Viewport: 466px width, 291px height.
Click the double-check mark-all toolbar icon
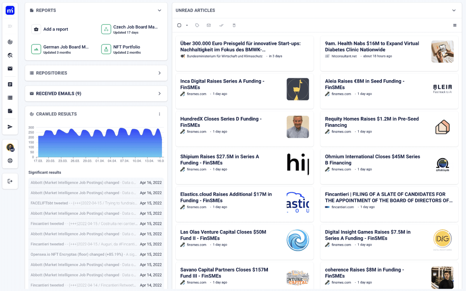click(221, 25)
